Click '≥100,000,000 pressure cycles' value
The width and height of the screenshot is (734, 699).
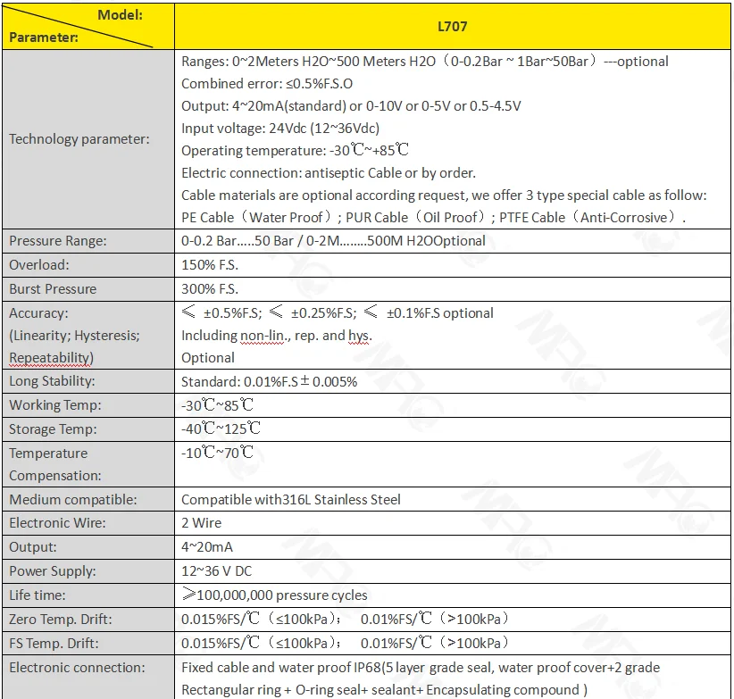pos(274,595)
